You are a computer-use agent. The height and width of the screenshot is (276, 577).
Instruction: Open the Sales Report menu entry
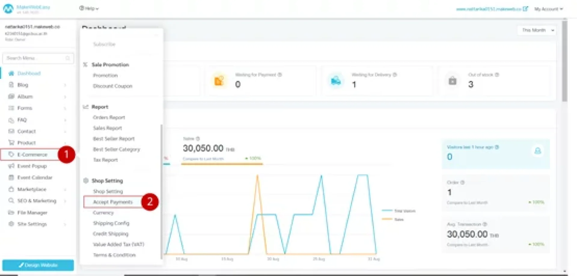pos(107,128)
